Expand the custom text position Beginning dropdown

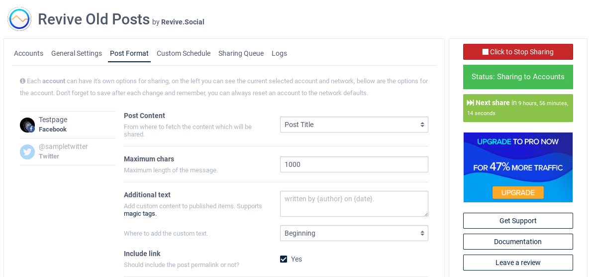[354, 233]
